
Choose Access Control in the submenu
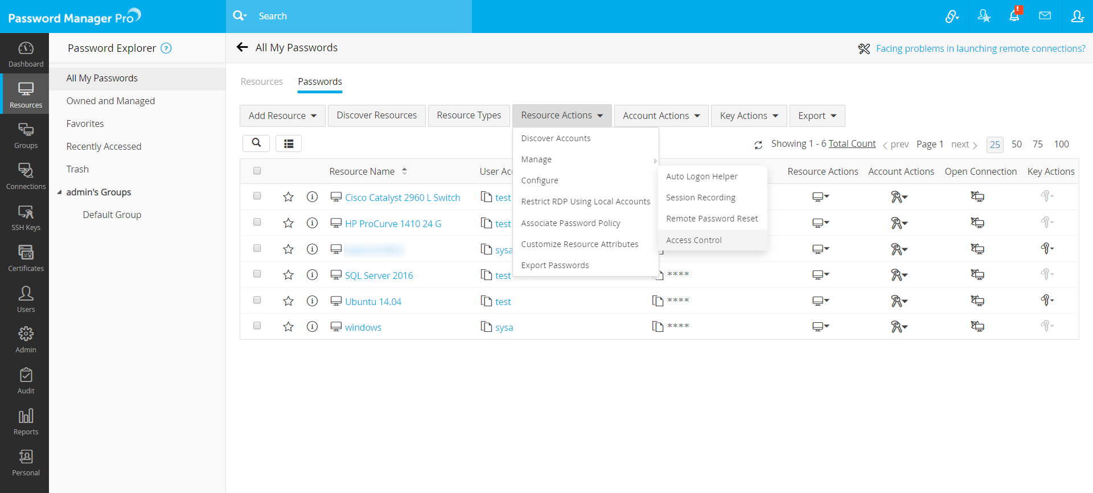click(x=713, y=240)
